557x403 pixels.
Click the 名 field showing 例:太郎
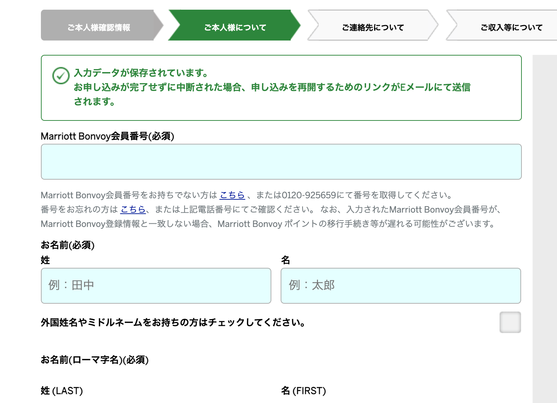coord(401,285)
